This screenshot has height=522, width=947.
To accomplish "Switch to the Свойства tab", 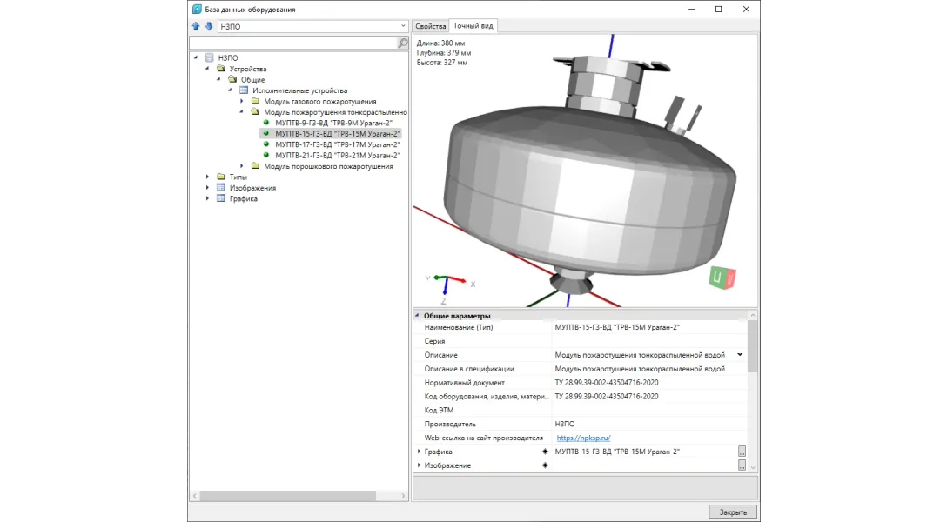I will [431, 26].
